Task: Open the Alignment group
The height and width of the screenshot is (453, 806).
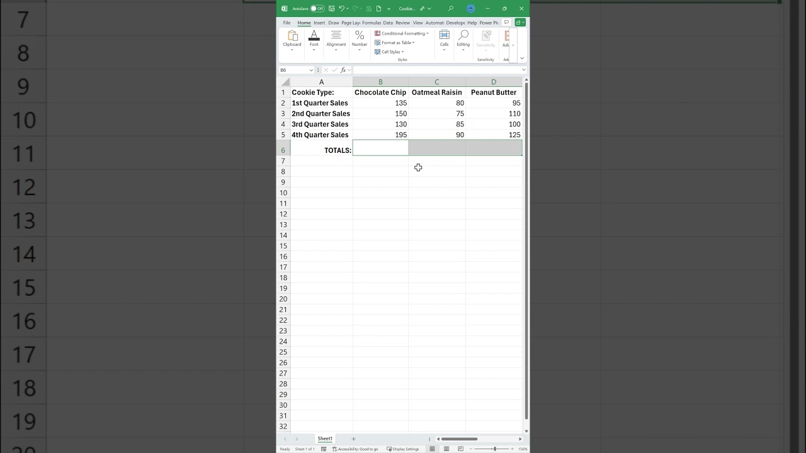Action: point(336,41)
